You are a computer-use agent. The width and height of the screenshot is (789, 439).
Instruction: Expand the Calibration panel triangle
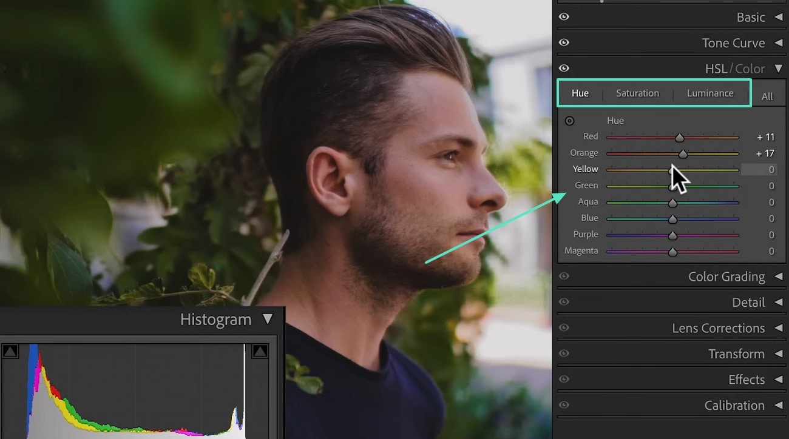(x=778, y=405)
